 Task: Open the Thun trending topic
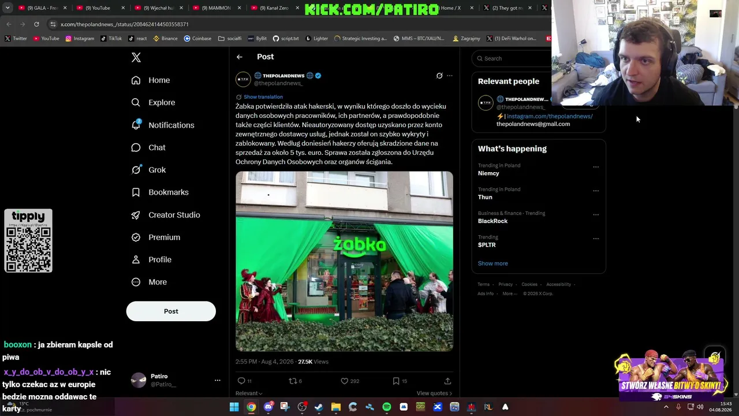click(x=485, y=197)
